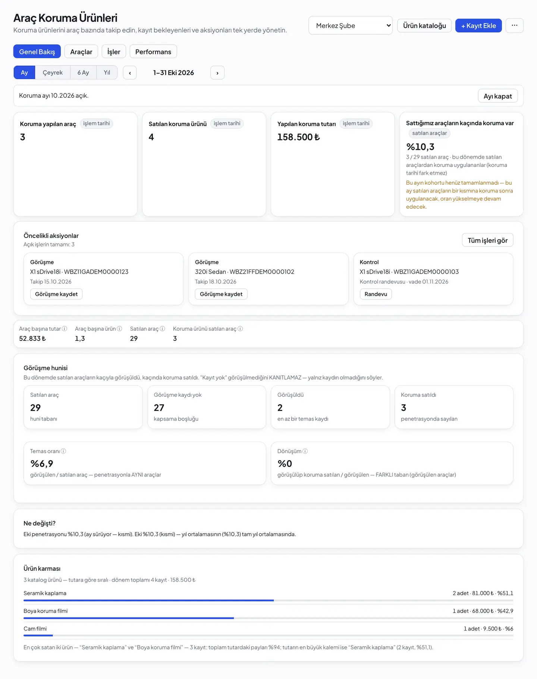Viewport: 537px width, 679px height.
Task: Show info icon next to Satılan araç metric
Action: (x=162, y=329)
